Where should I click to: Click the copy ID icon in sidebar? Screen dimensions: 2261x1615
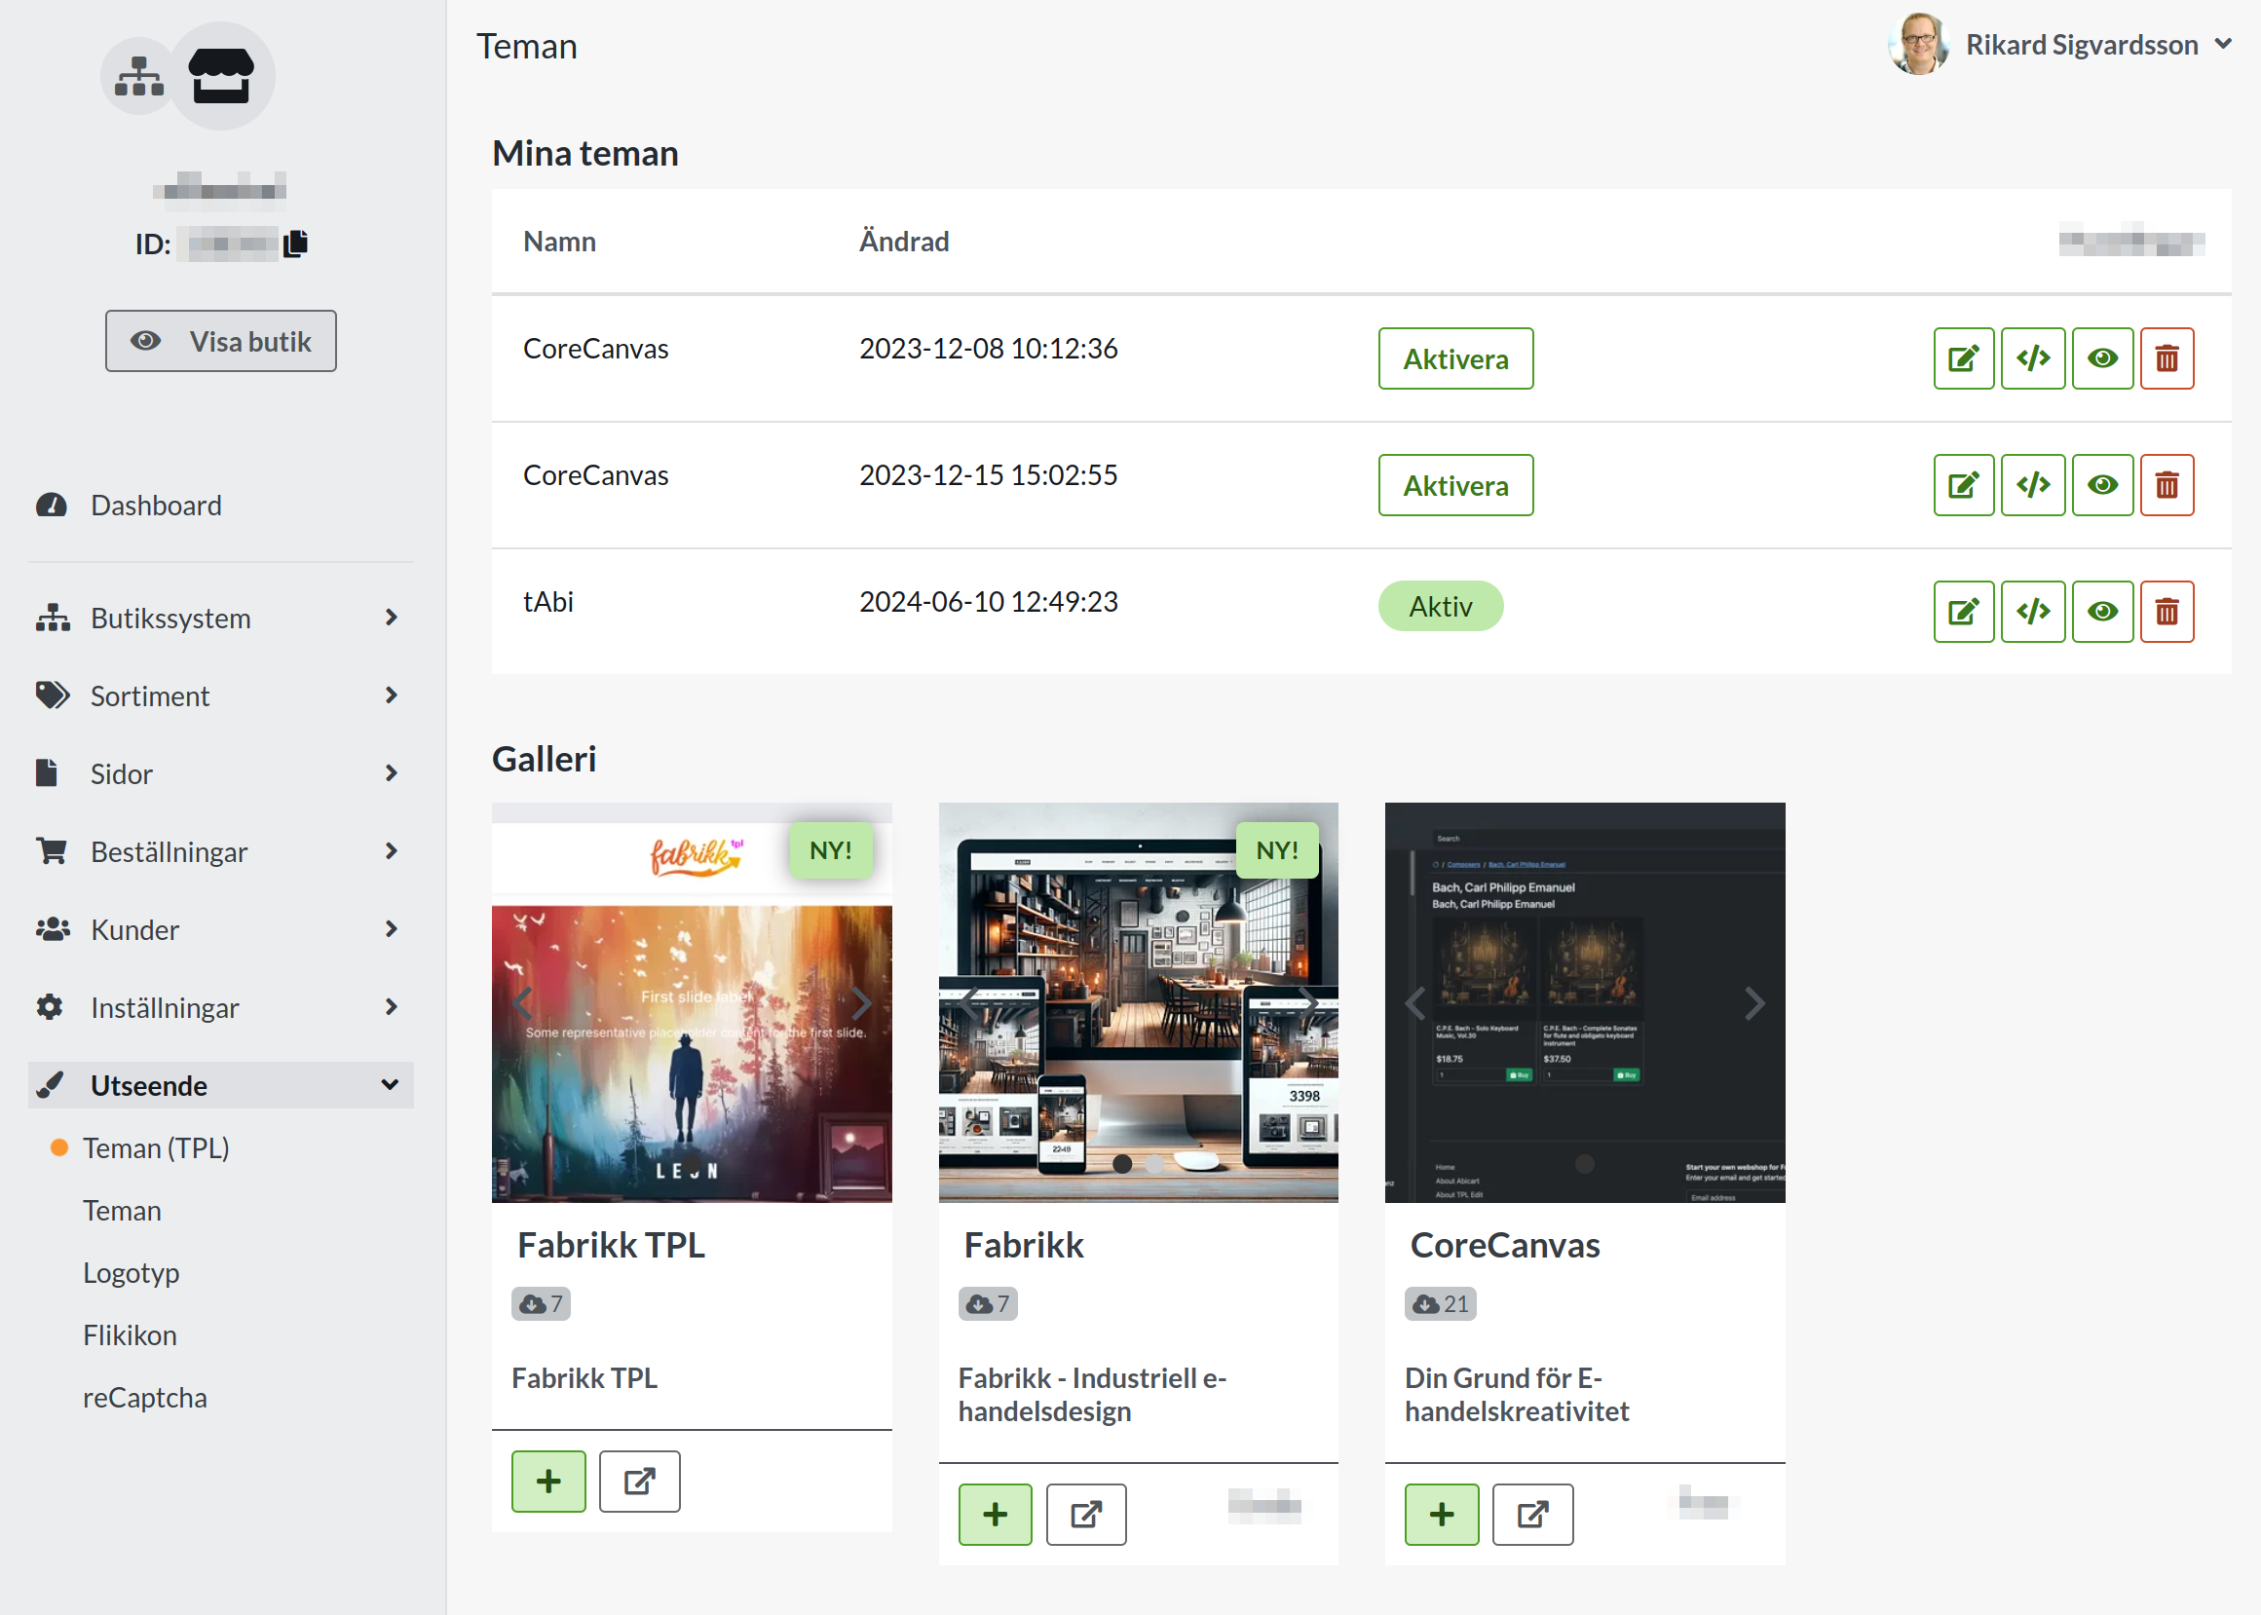click(x=295, y=244)
